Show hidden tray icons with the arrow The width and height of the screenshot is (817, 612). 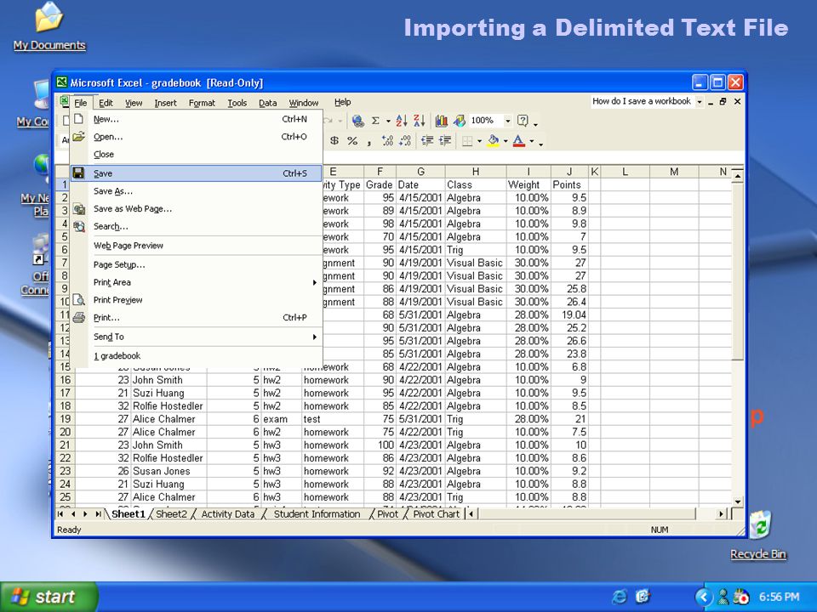pyautogui.click(x=704, y=597)
